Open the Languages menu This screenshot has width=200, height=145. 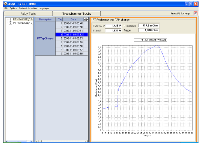pos(44,8)
